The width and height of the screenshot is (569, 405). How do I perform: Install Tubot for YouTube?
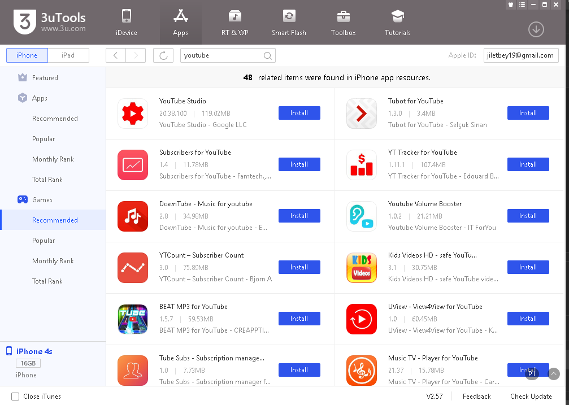(x=528, y=113)
